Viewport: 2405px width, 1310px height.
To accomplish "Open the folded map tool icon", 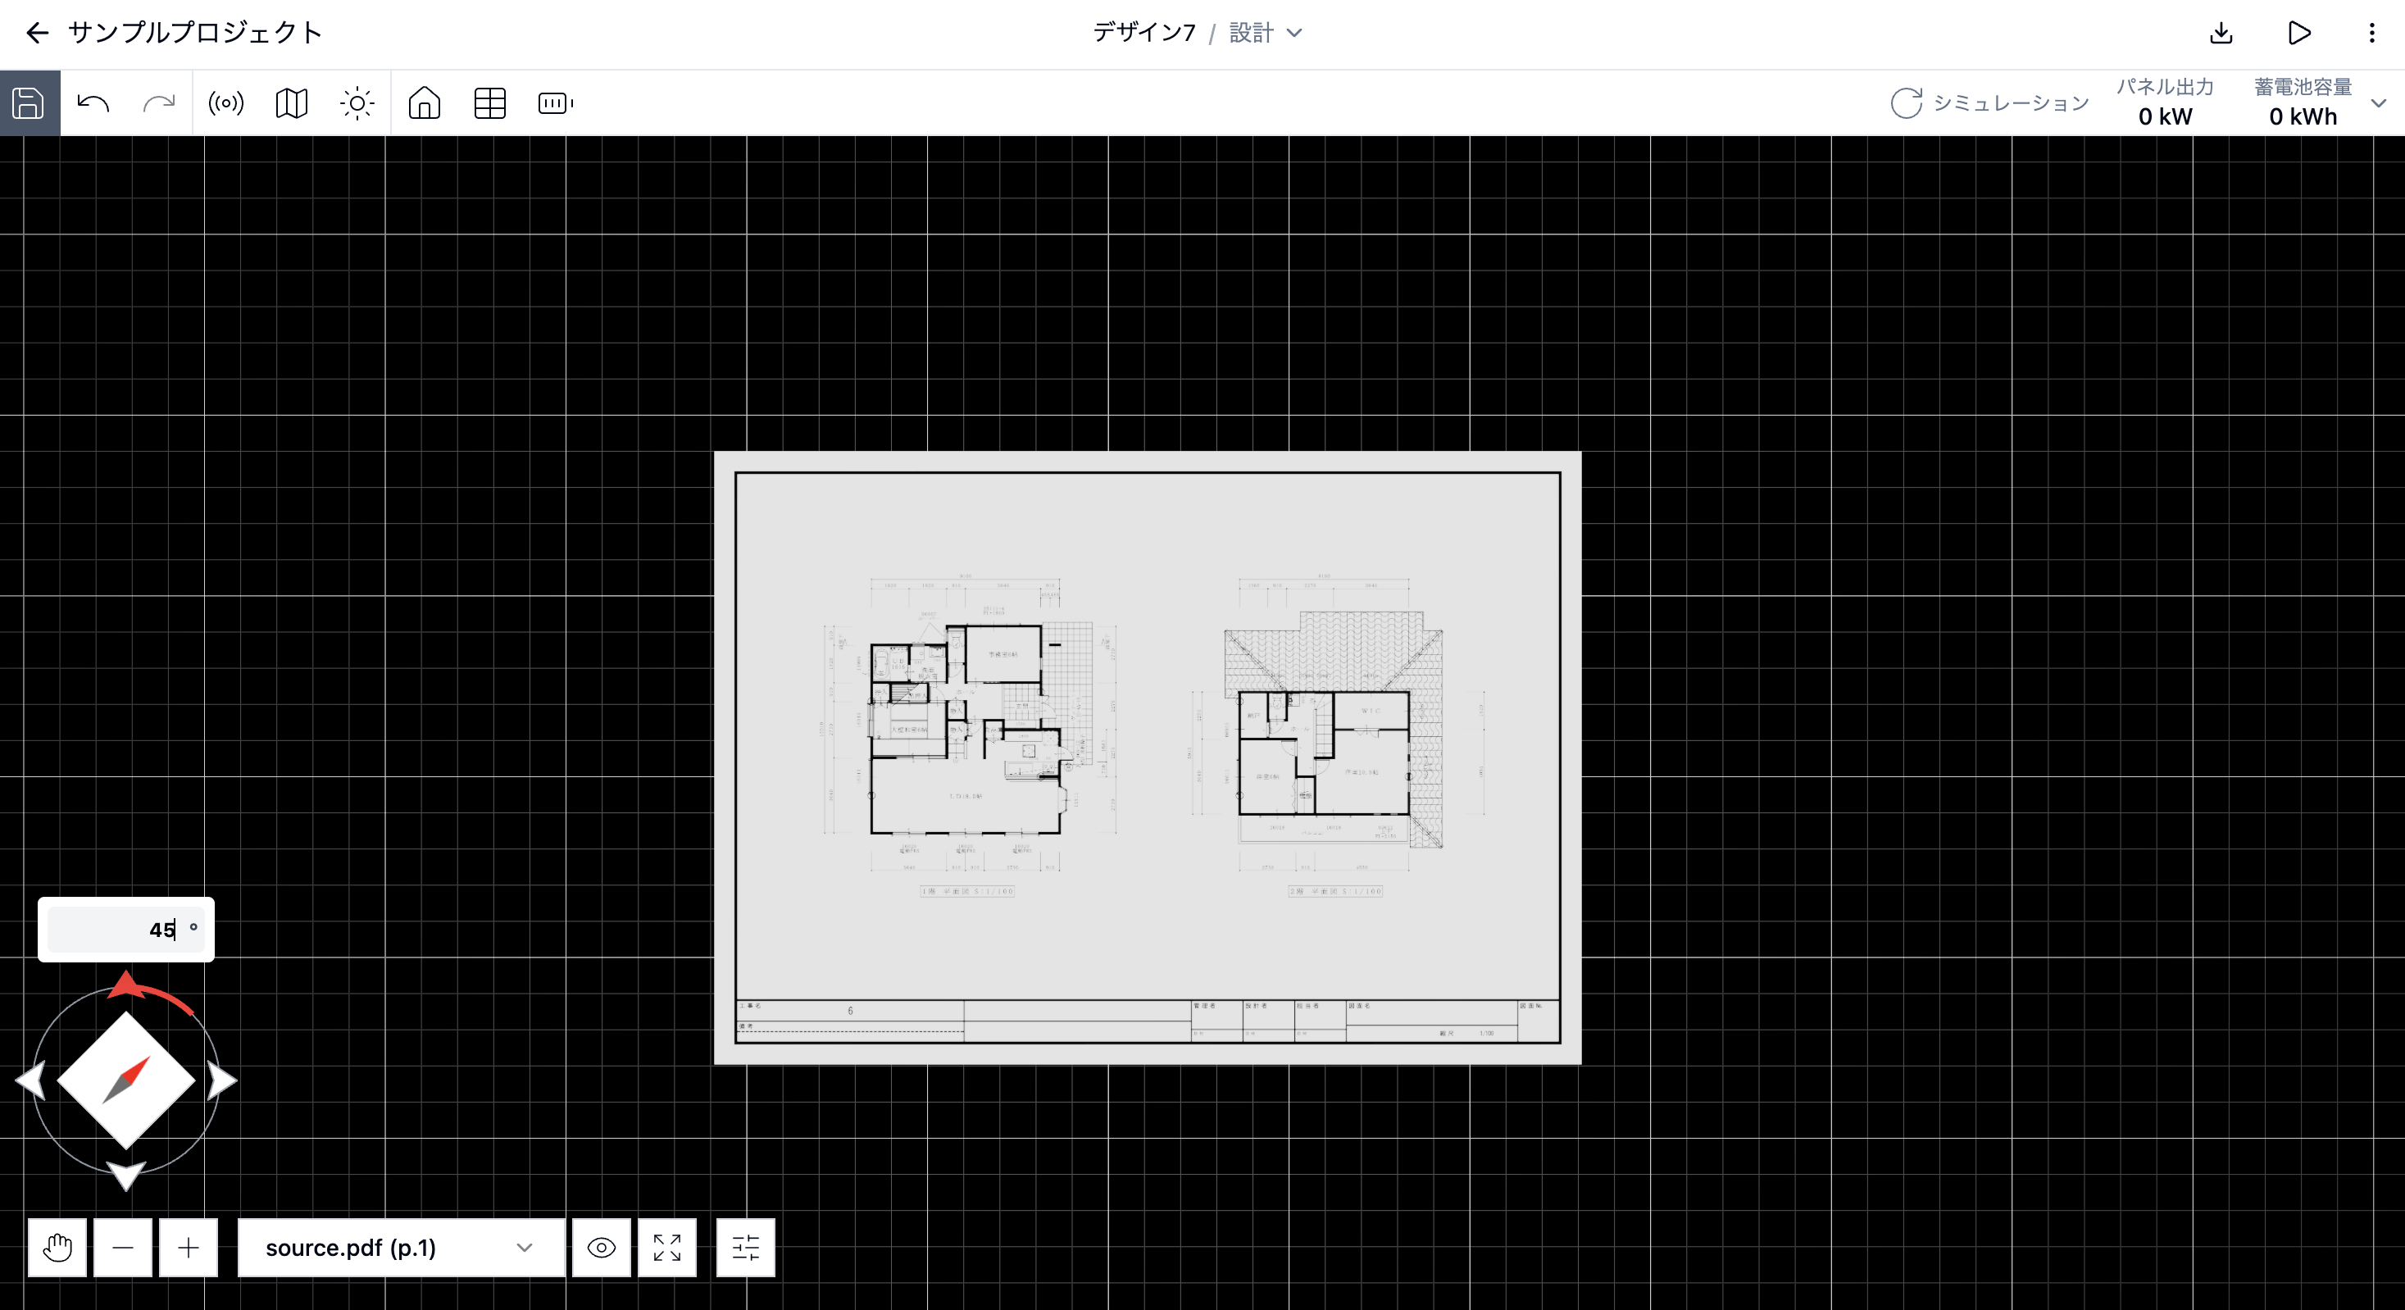I will pos(291,102).
